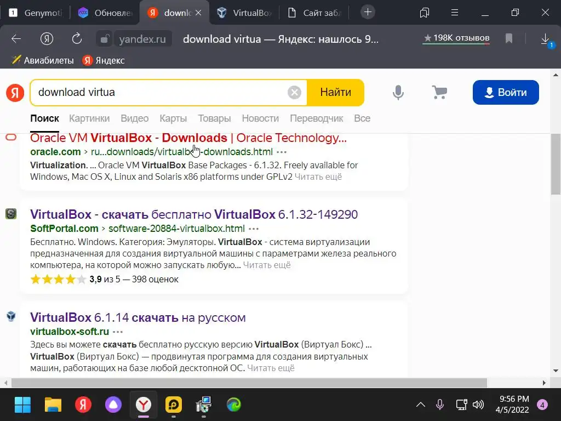Expand options dots beside oracle.com URL
The width and height of the screenshot is (561, 421).
(282, 152)
